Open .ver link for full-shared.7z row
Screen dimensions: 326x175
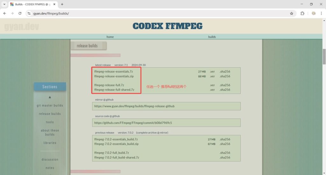tap(212, 90)
